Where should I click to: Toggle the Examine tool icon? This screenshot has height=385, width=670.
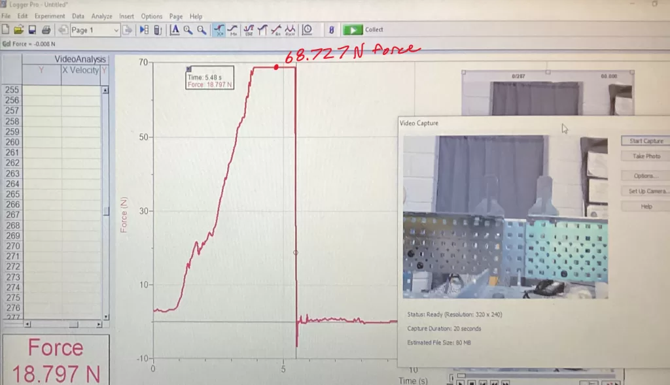(219, 30)
